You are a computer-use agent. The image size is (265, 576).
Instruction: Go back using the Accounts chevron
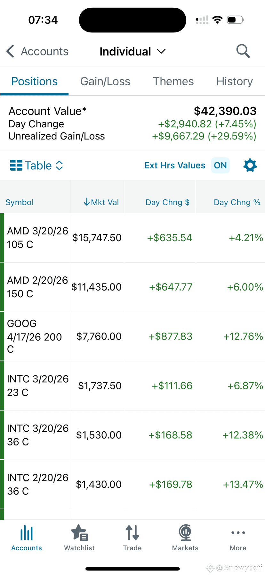(x=10, y=51)
